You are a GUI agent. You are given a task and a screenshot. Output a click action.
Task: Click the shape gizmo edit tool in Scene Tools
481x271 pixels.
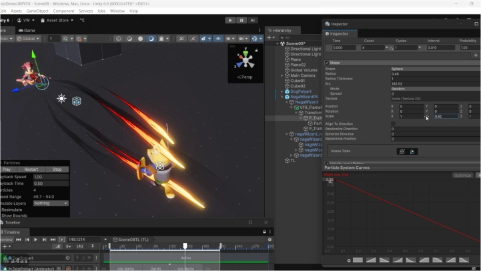click(402, 152)
